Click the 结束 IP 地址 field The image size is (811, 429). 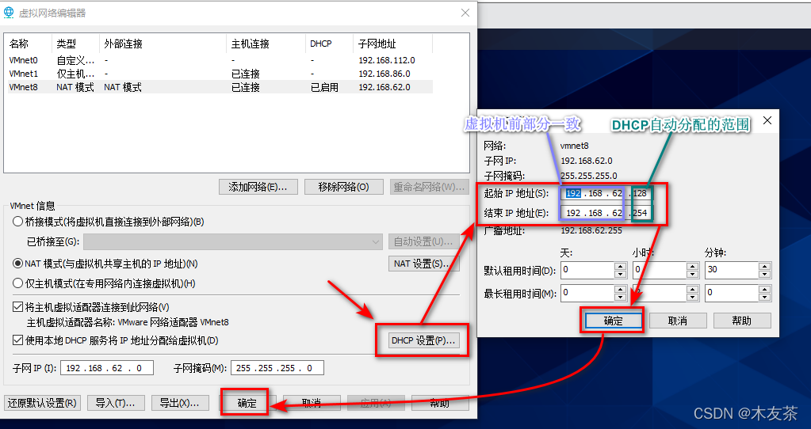coord(606,213)
